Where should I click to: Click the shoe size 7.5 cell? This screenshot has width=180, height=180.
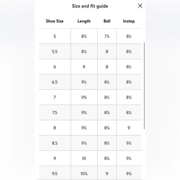55,113
